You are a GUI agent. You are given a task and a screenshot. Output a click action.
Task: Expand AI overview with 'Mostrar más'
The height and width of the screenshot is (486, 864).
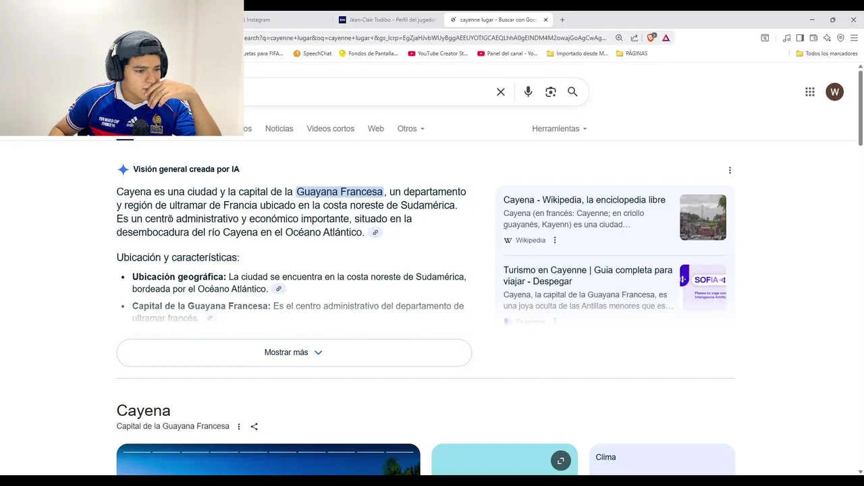pos(294,352)
